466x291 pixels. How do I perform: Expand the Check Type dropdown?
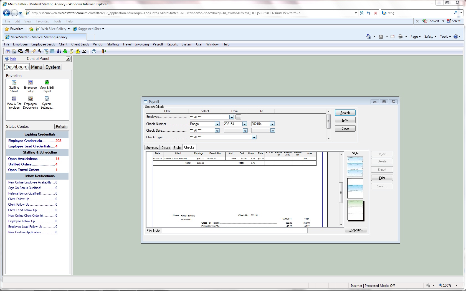coord(254,137)
